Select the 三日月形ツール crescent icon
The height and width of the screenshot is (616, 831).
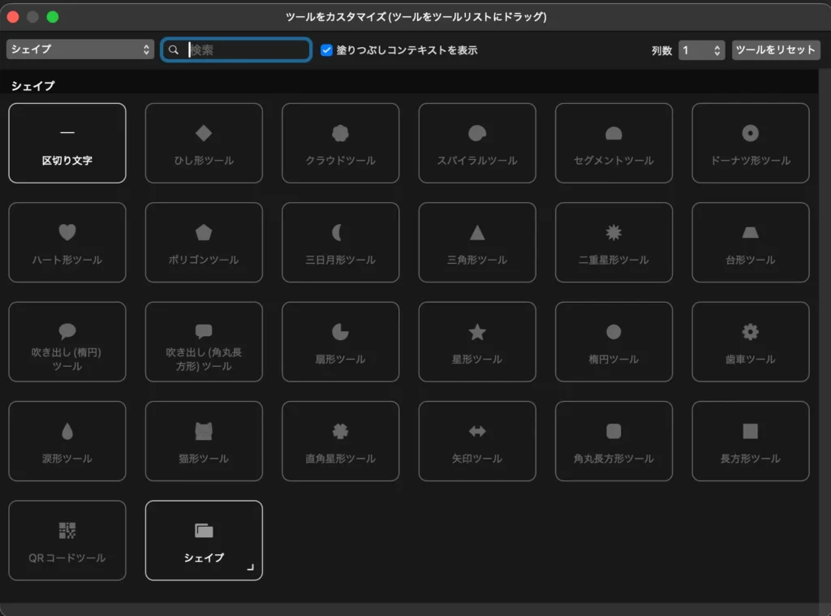[340, 233]
